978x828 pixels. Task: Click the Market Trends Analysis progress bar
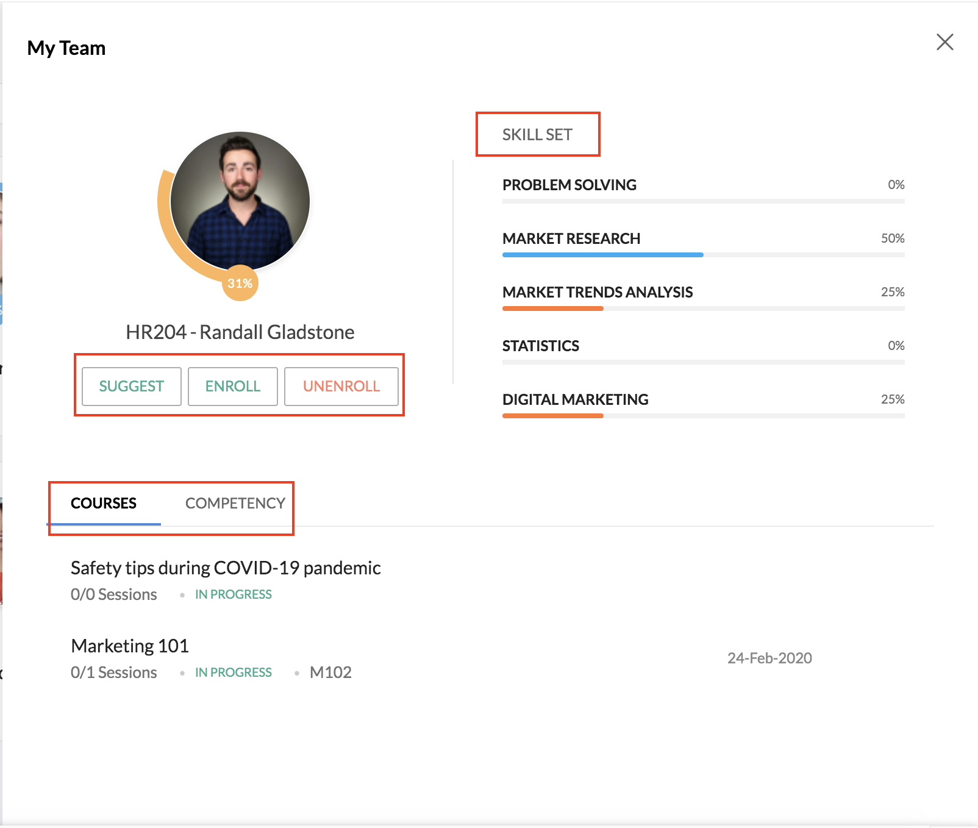point(704,309)
